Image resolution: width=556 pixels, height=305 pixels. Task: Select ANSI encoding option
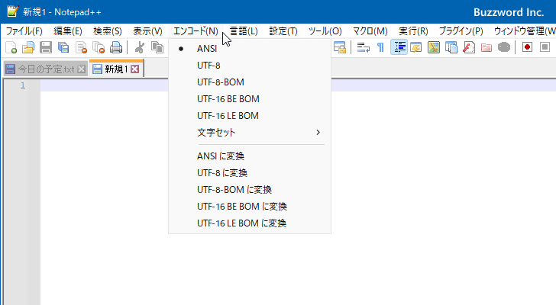tap(250, 49)
